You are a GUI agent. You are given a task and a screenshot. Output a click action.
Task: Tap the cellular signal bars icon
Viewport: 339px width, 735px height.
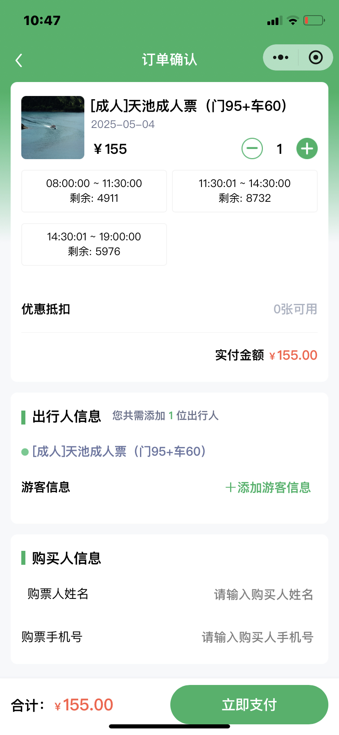pyautogui.click(x=274, y=21)
